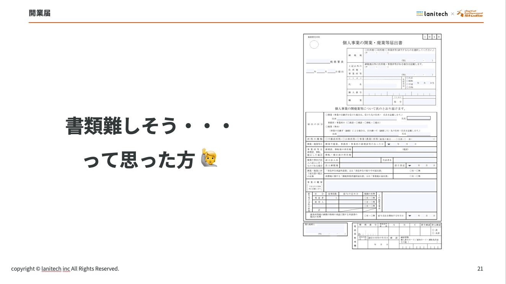Viewport: 506px width, 284px height.
Task: Click the outlined 氏名 input box
Action: click(x=418, y=118)
